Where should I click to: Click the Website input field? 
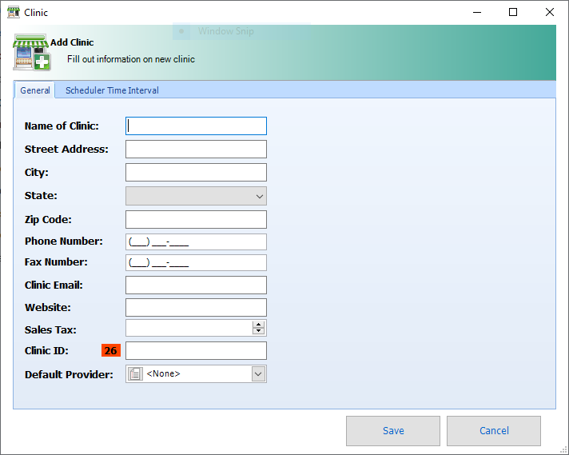pos(196,307)
